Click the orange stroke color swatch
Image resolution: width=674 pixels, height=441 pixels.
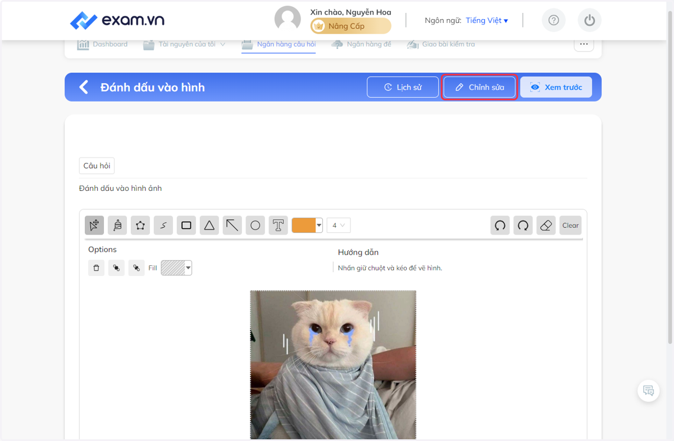tap(304, 225)
